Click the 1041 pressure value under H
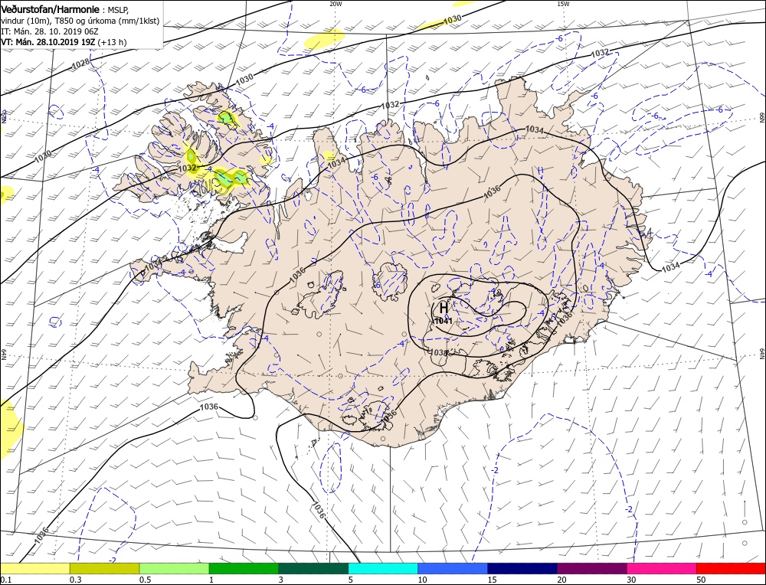The image size is (766, 585). [443, 321]
